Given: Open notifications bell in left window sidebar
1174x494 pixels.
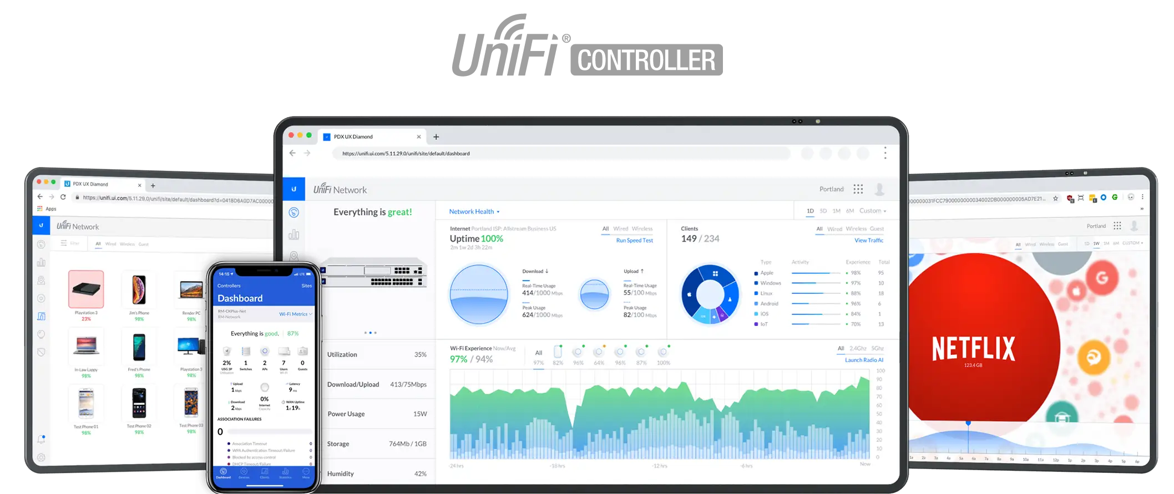Looking at the screenshot, I should (x=41, y=439).
